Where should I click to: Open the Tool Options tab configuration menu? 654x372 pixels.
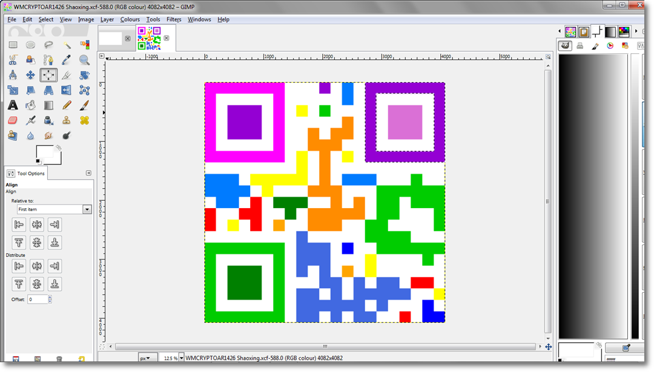pyautogui.click(x=88, y=173)
